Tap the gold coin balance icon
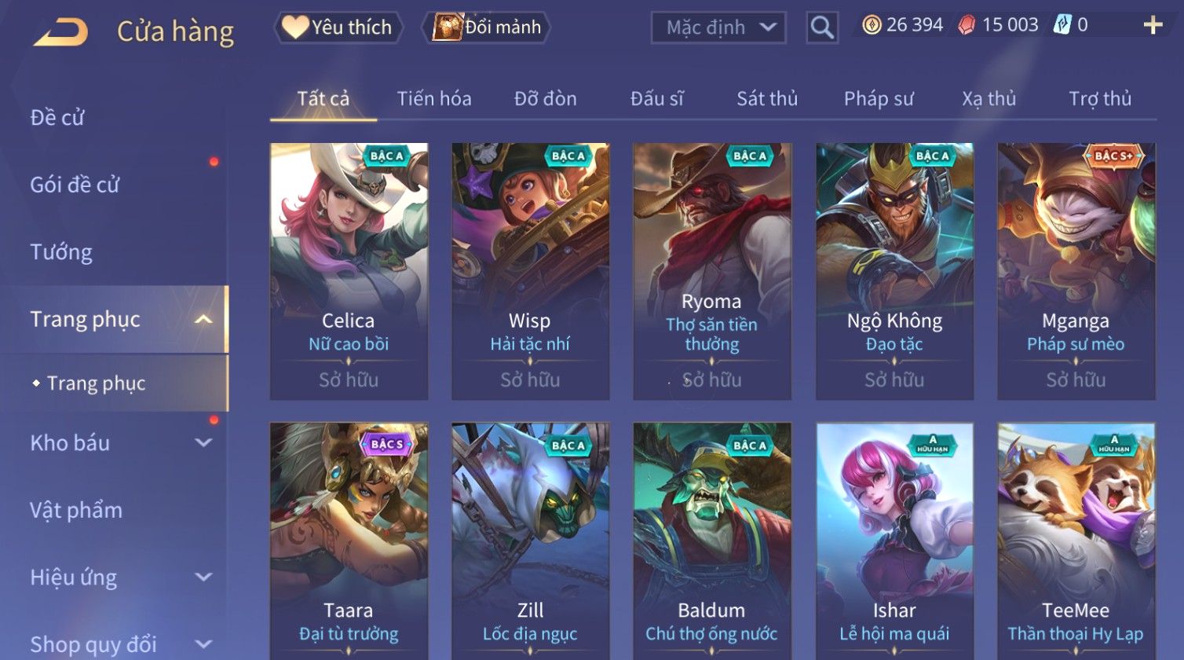Viewport: 1184px width, 660px height. coord(872,25)
